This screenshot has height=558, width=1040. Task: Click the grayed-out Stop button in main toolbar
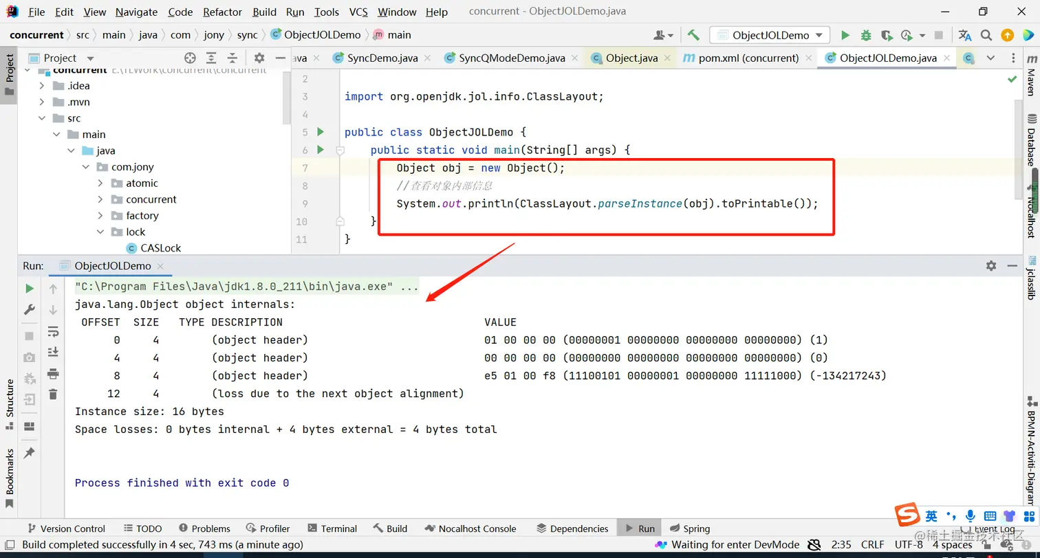pyautogui.click(x=939, y=35)
